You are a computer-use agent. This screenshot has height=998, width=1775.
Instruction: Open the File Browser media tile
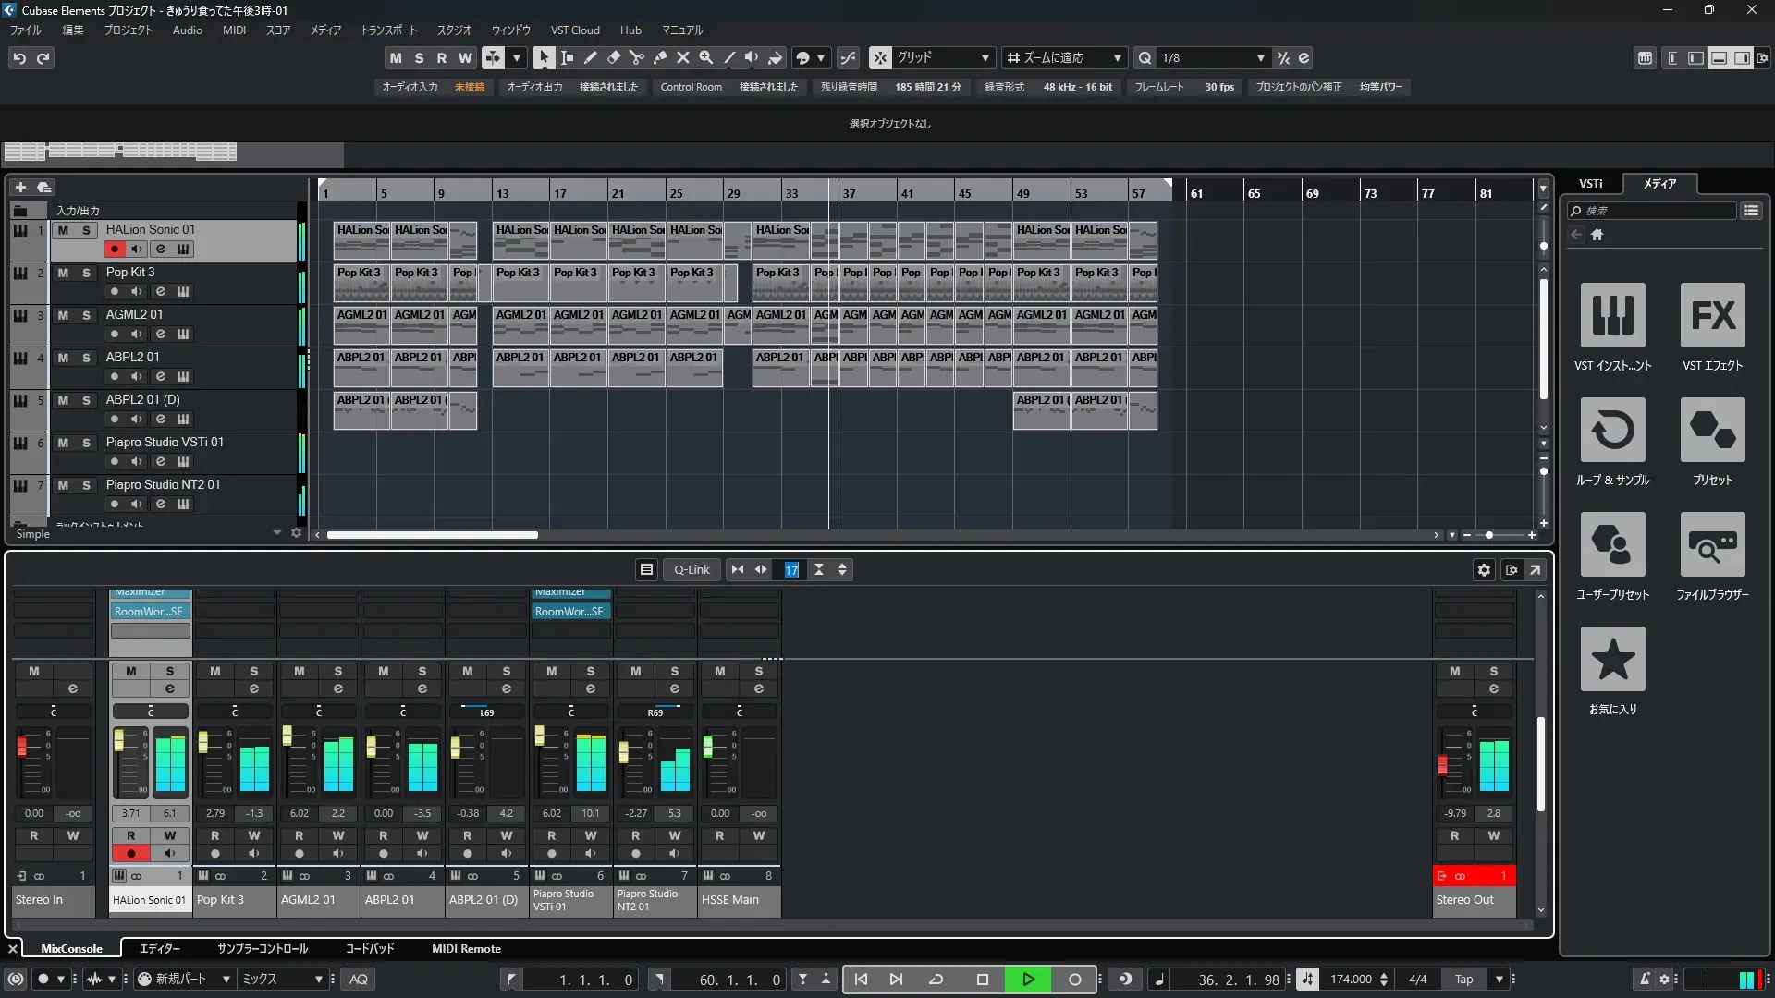tap(1712, 544)
